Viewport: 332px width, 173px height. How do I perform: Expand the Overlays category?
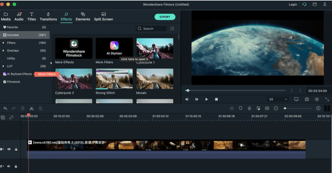pos(12,51)
